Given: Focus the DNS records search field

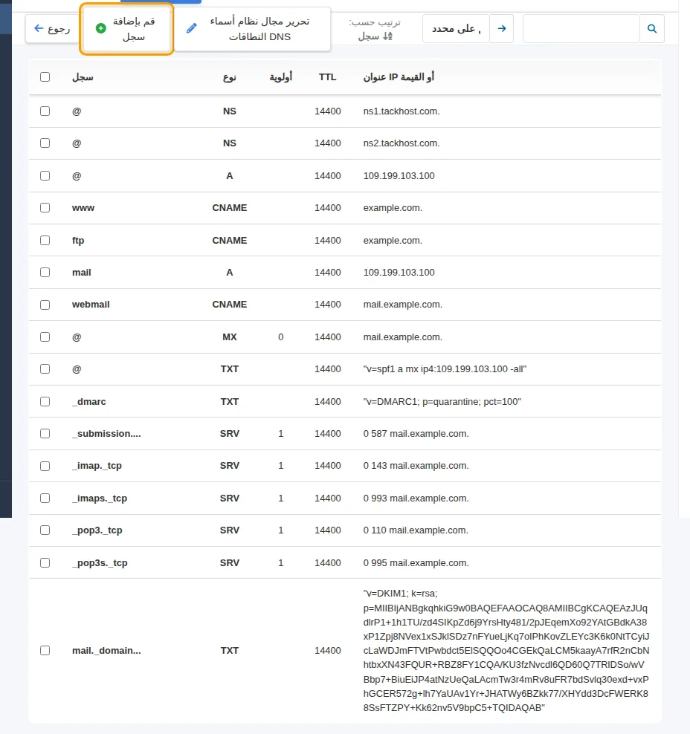Looking at the screenshot, I should 581,28.
